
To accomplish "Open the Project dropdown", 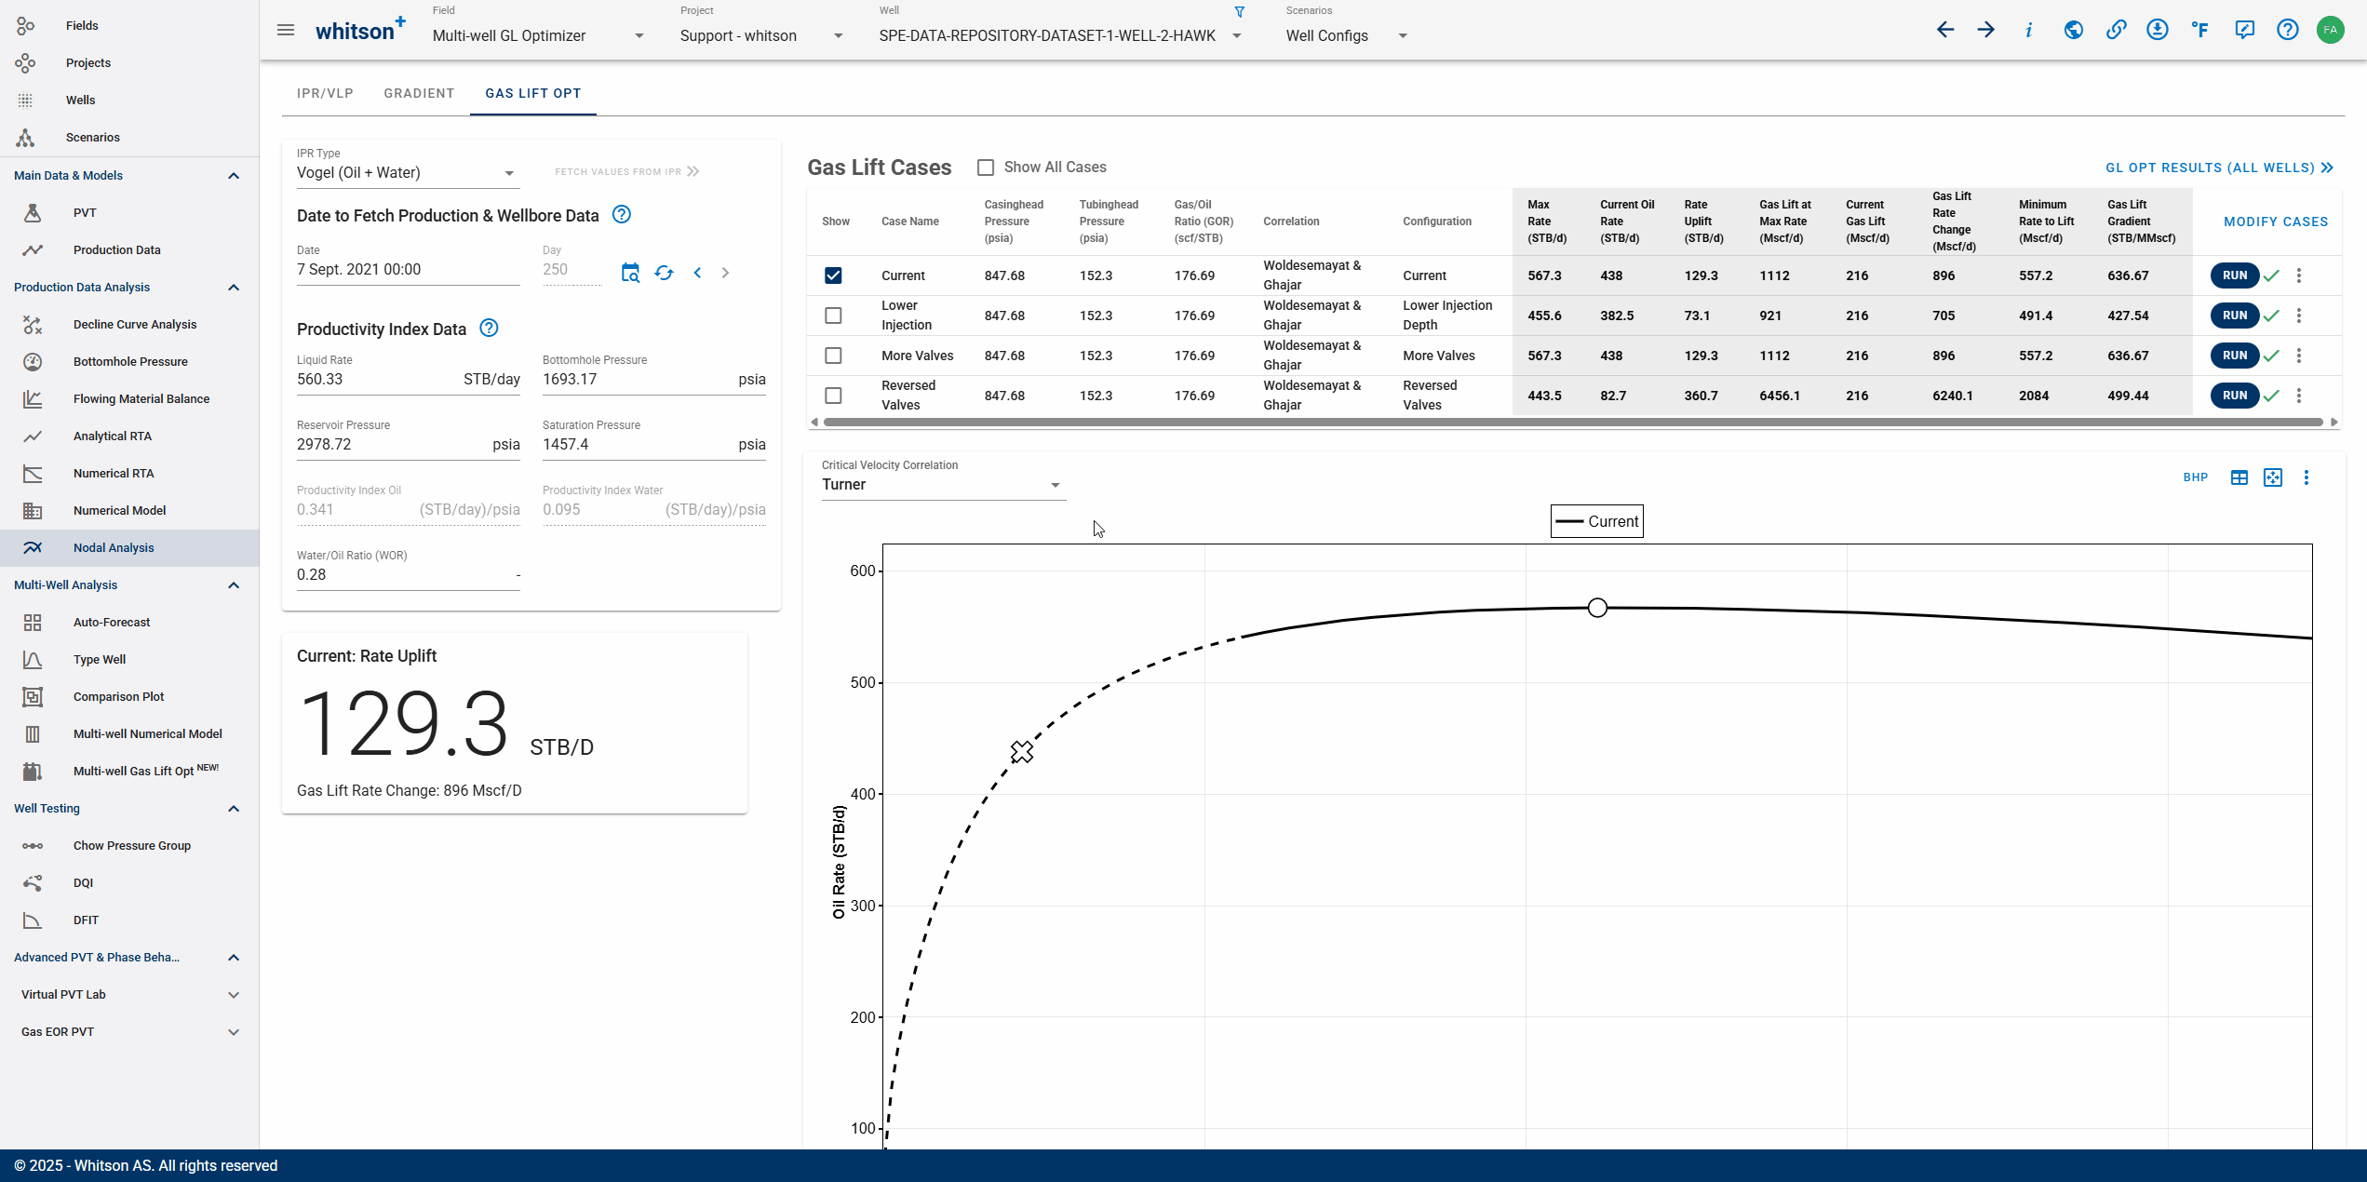I will click(x=761, y=35).
